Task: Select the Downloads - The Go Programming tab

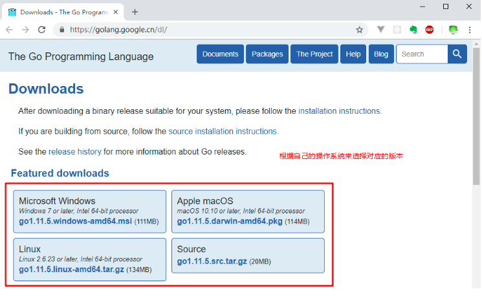Action: pos(63,12)
